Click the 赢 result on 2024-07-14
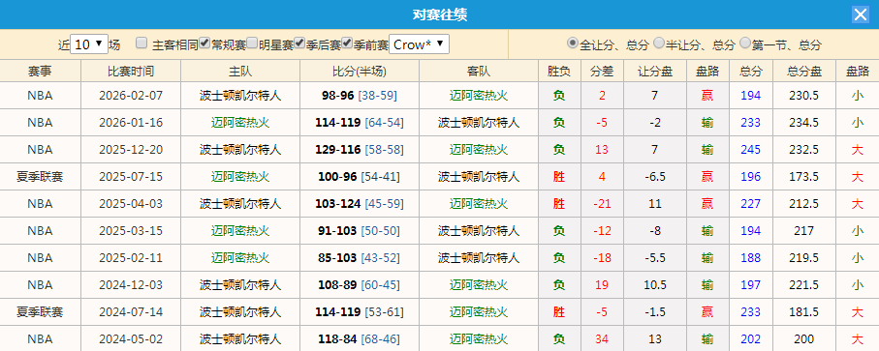Screen dimensions: 879x351 point(707,312)
